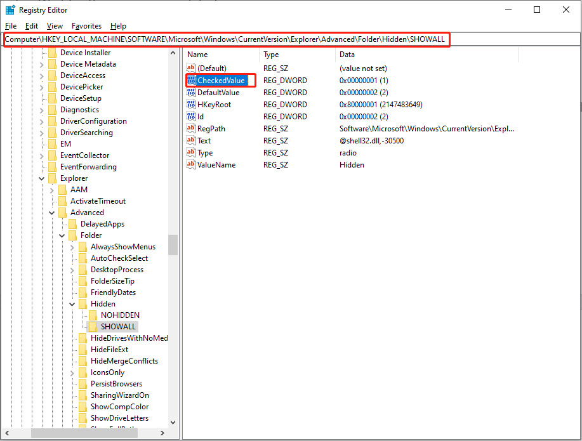Select the FolderSizeTip key
The image size is (582, 441).
point(112,281)
